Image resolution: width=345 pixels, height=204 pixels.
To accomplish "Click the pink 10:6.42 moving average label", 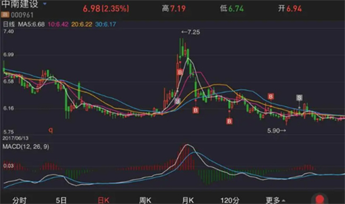I will (58, 24).
